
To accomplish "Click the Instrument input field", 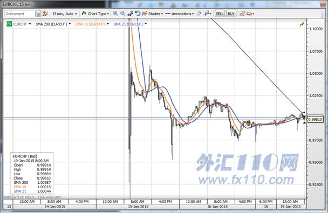I will pos(20,14).
